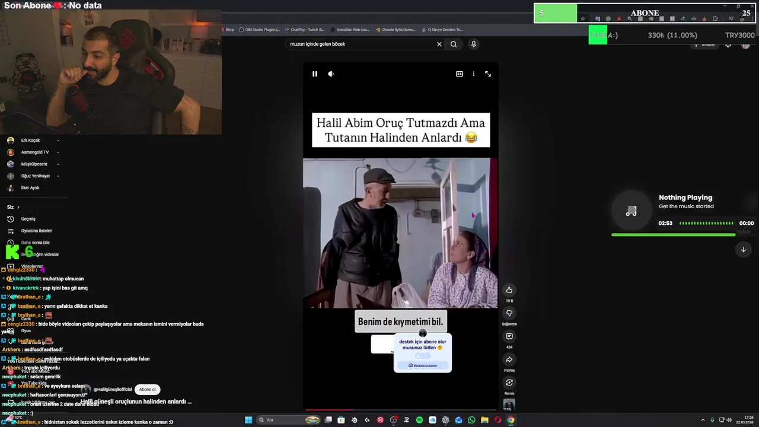This screenshot has width=759, height=427.
Task: Click the green music progress bar
Action: tap(673, 235)
